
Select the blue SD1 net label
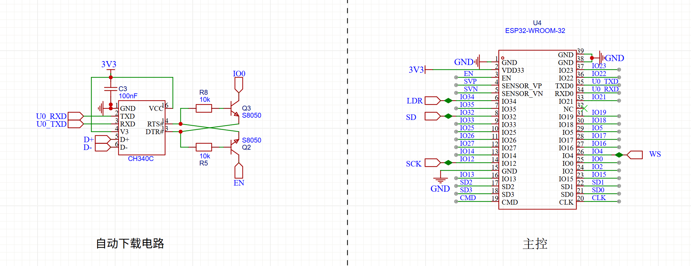(598, 182)
